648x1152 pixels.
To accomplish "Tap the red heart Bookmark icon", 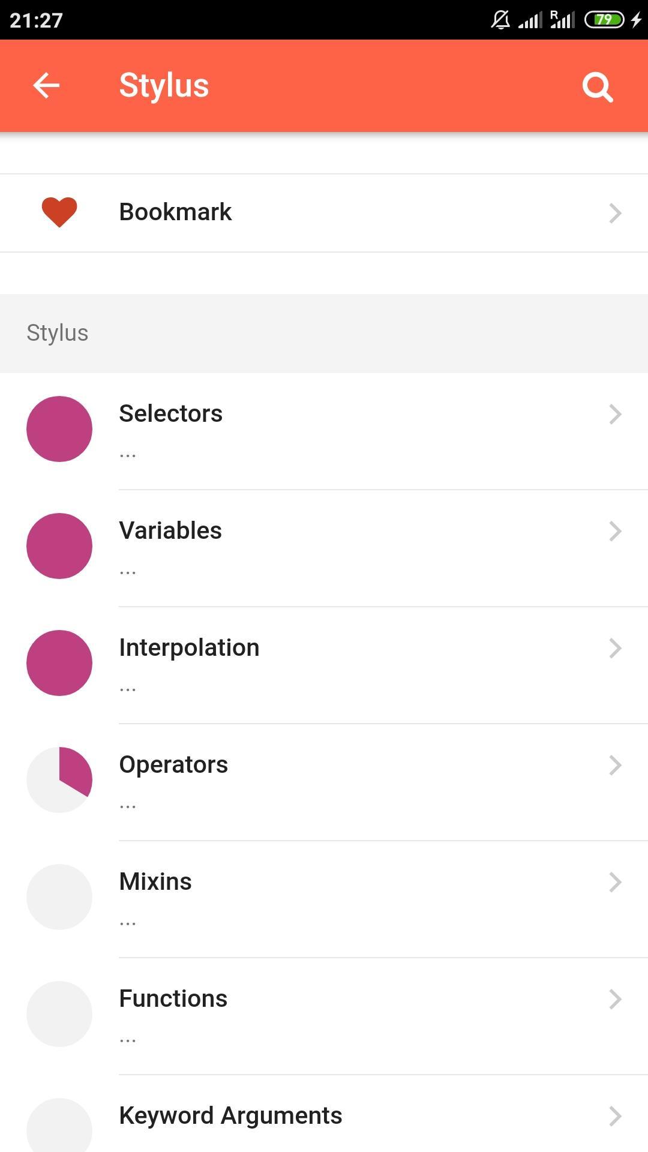I will coord(59,212).
